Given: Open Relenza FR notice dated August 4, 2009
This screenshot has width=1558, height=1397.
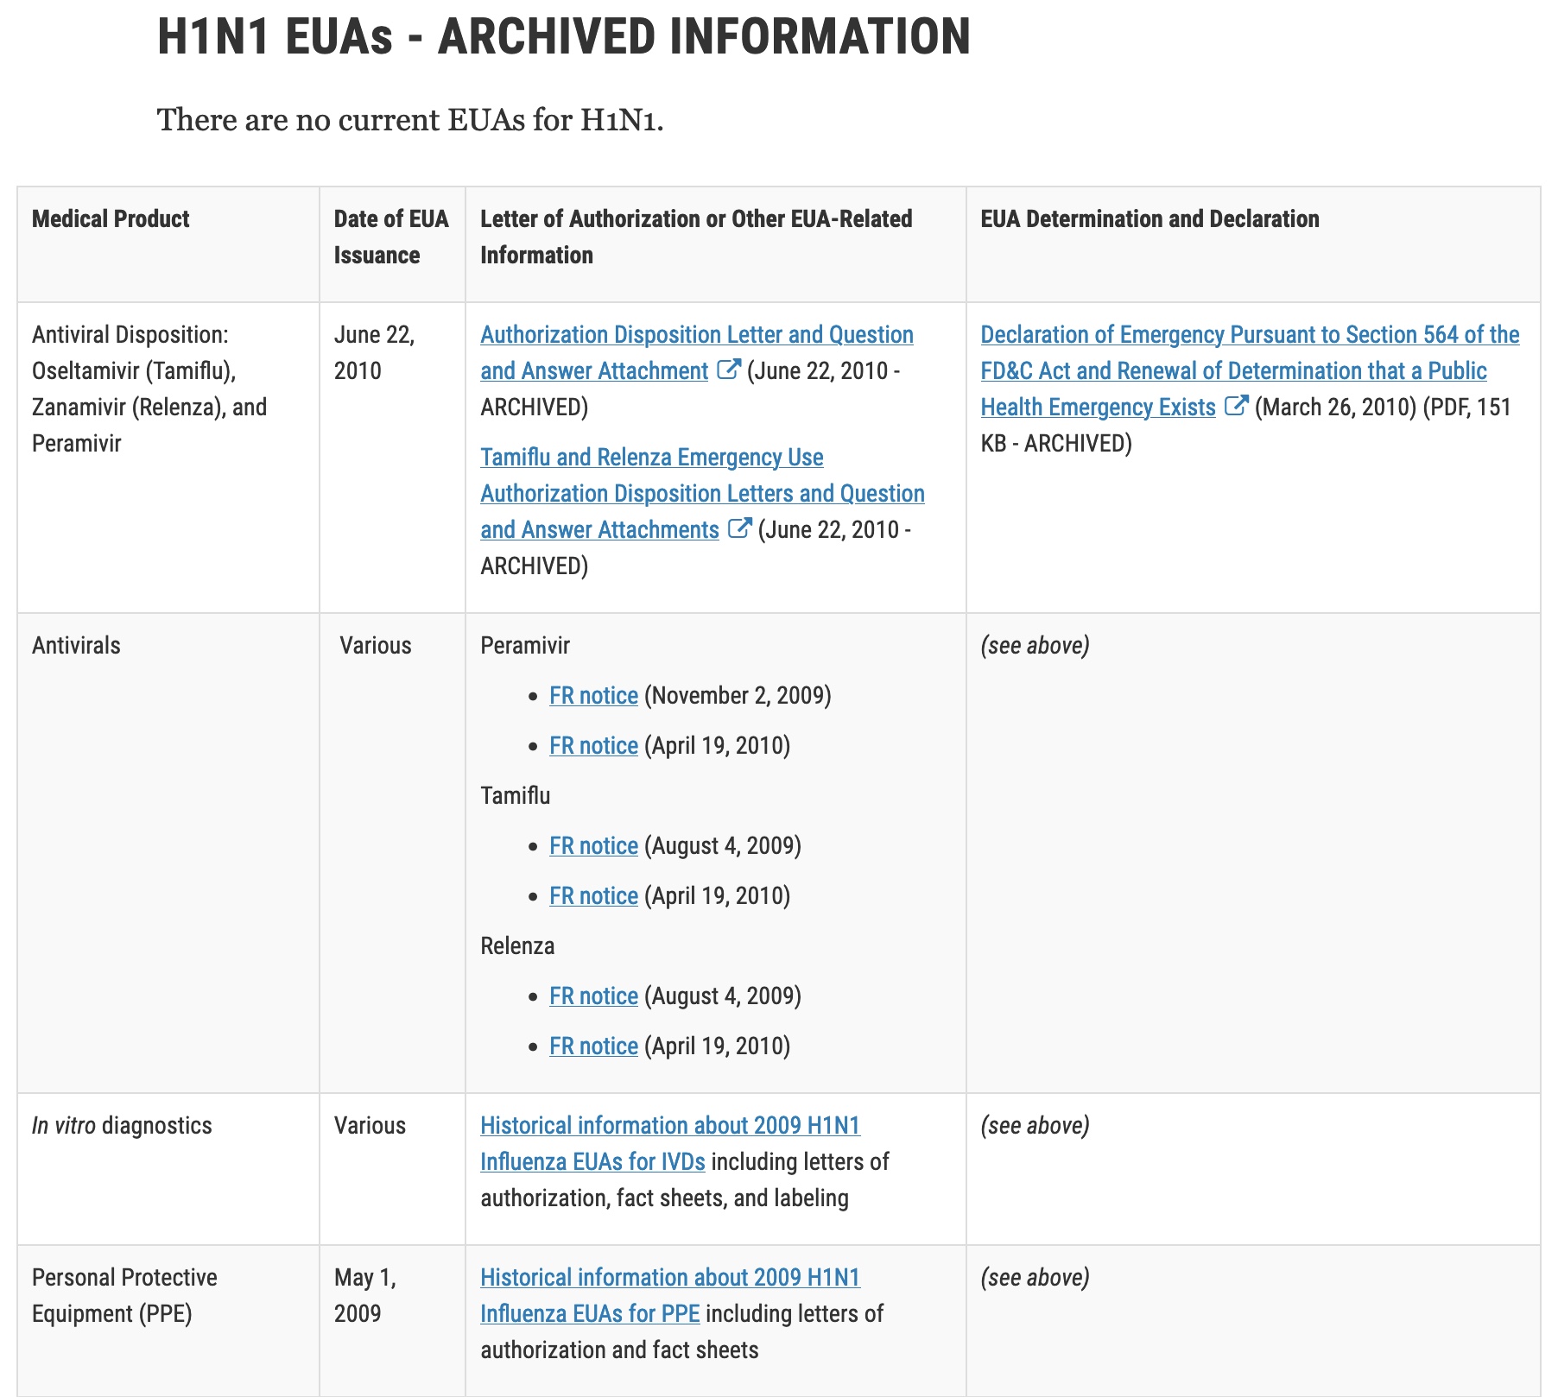Looking at the screenshot, I should [593, 996].
